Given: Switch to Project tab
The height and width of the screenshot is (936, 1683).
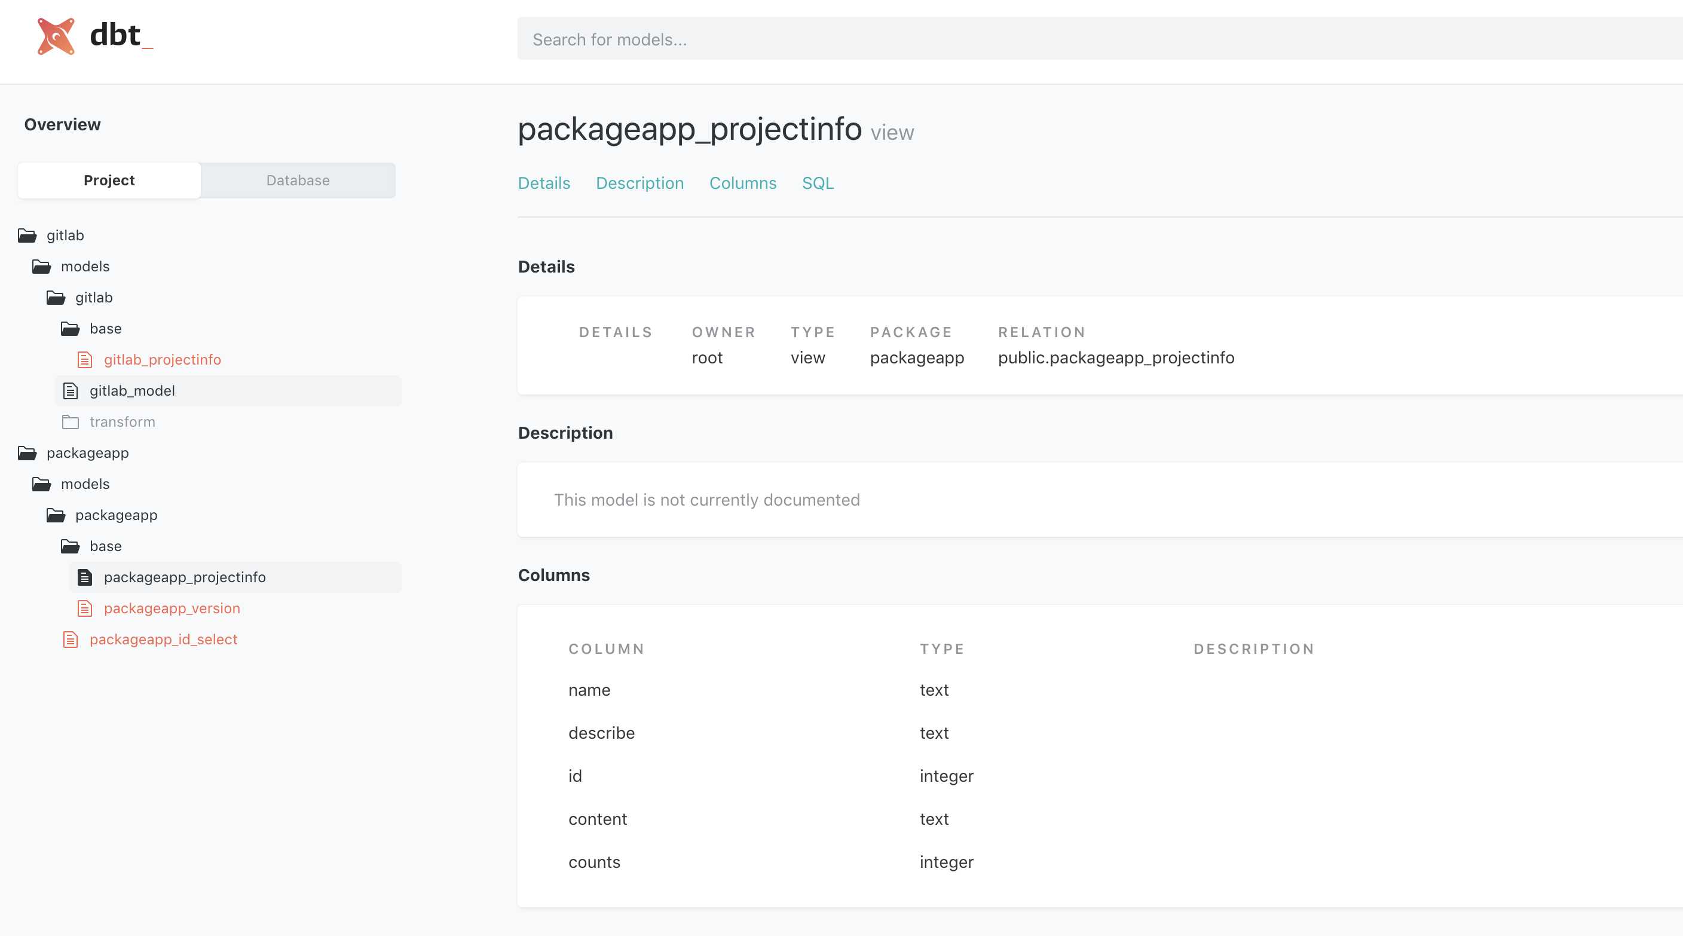Looking at the screenshot, I should [109, 181].
